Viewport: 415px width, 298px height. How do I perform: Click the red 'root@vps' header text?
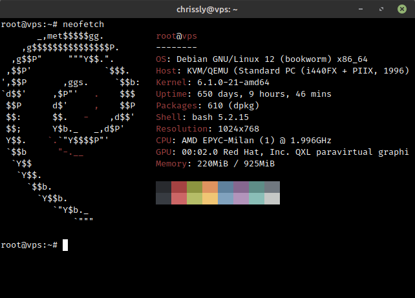pyautogui.click(x=176, y=36)
